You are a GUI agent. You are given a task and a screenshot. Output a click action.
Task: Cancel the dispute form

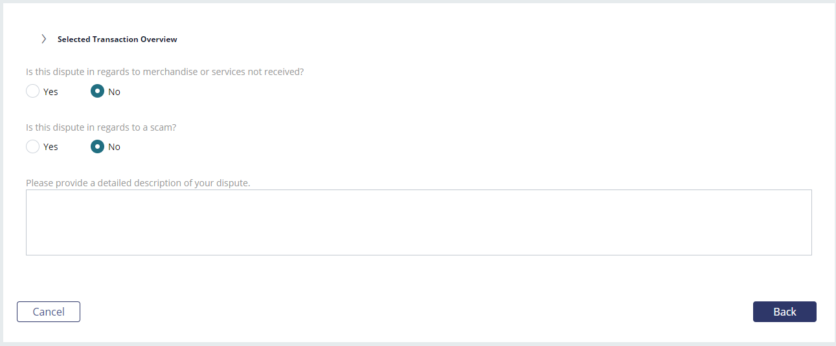coord(49,312)
